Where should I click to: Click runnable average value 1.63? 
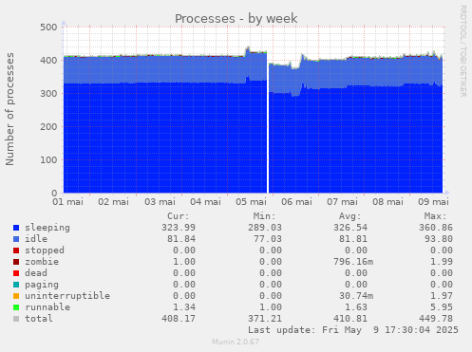(356, 307)
